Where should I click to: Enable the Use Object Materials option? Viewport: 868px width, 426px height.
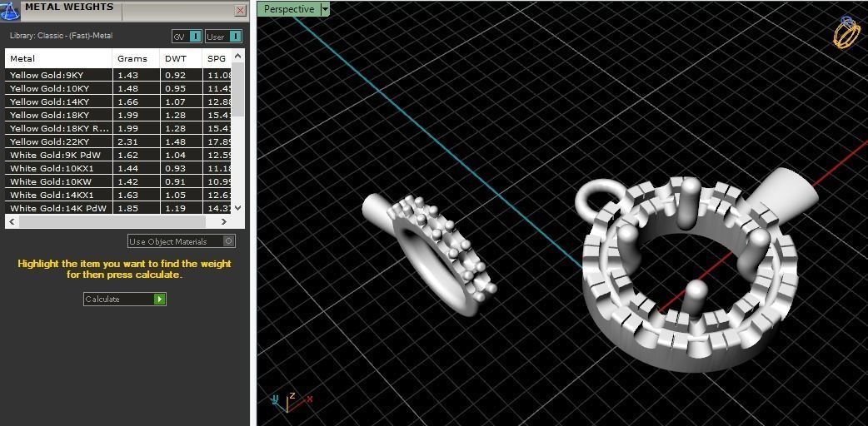click(x=182, y=241)
